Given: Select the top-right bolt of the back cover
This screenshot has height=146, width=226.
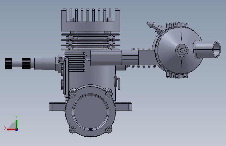Looking at the screenshot, I should 108,94.
